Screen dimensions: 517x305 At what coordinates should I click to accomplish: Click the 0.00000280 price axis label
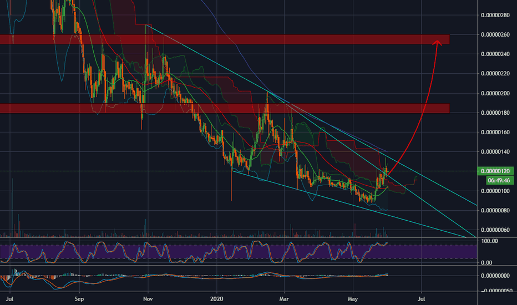[x=495, y=15]
